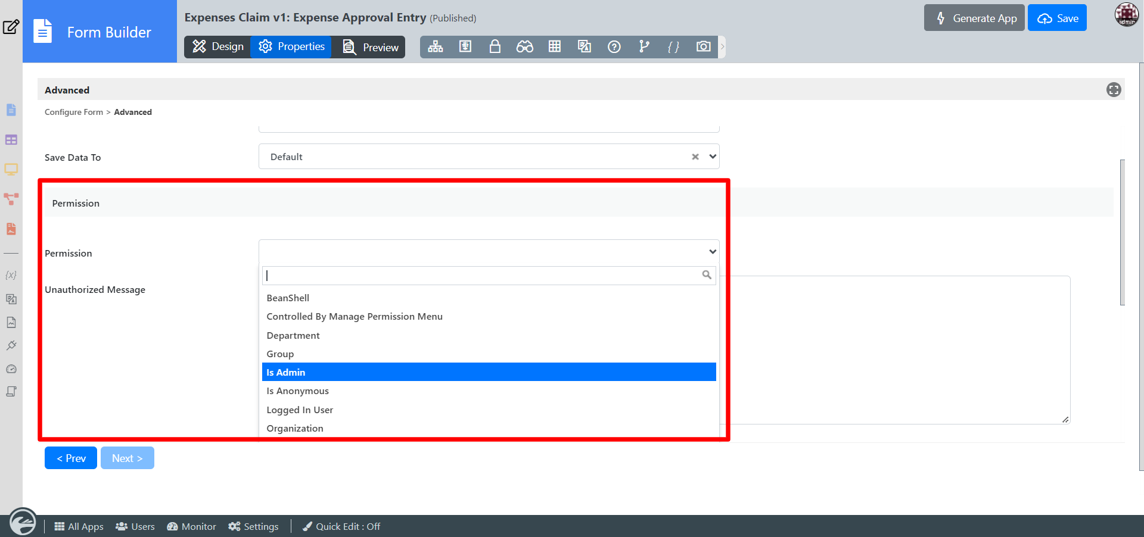Click the Generate App button
Viewport: 1144px width, 537px height.
[x=974, y=18]
